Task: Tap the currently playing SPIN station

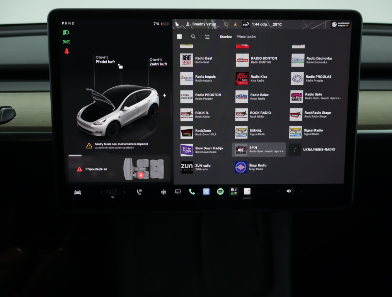Action: (x=259, y=150)
